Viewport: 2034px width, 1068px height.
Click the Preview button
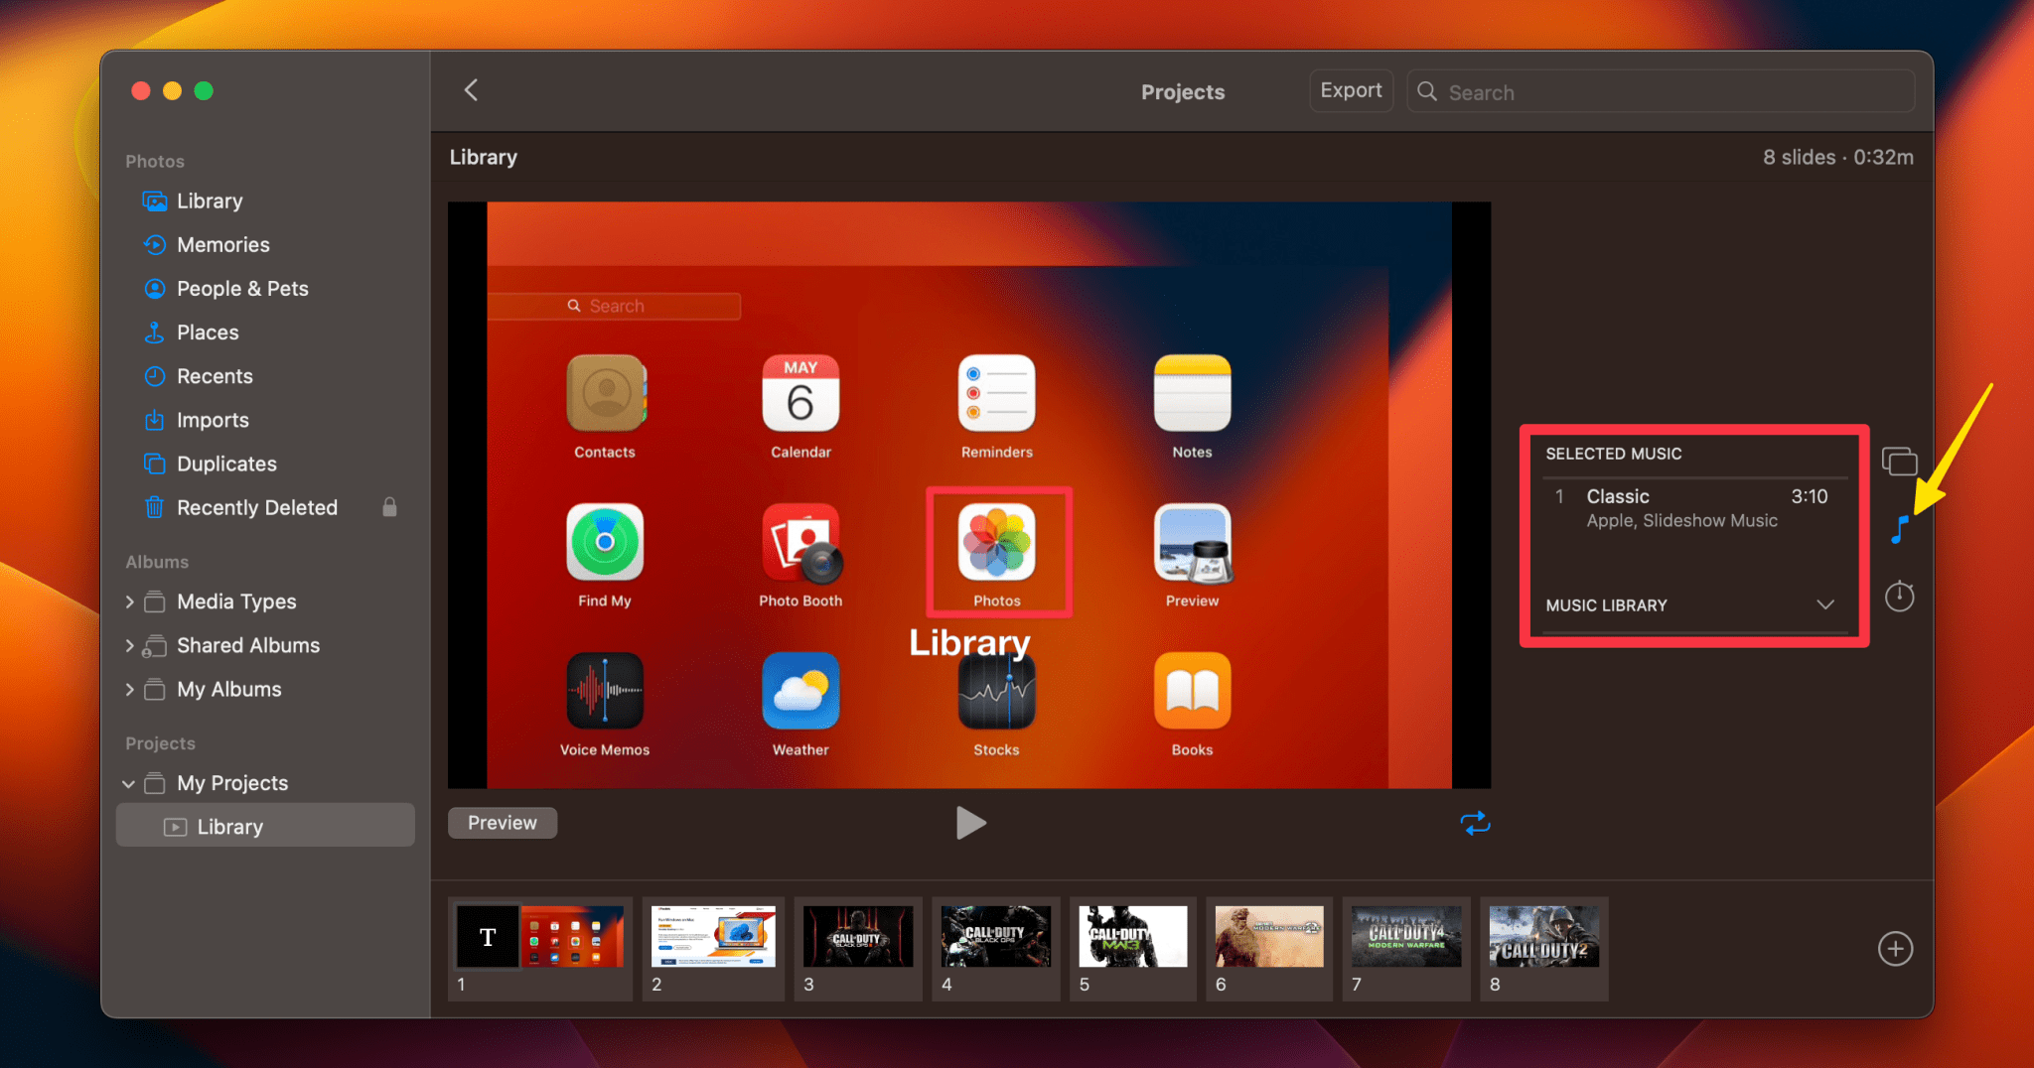[x=502, y=822]
